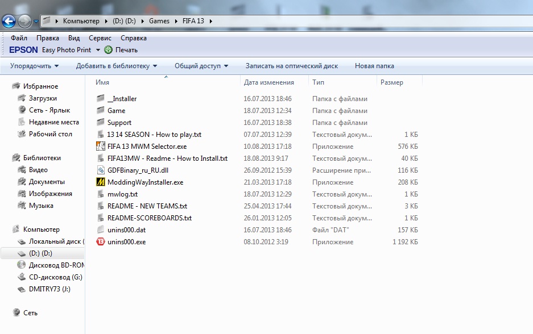Click the Документы library icon
This screenshot has width=533, height=334.
tap(22, 182)
